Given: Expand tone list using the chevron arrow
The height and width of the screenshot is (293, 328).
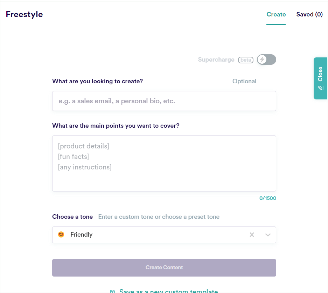Looking at the screenshot, I should 268,235.
